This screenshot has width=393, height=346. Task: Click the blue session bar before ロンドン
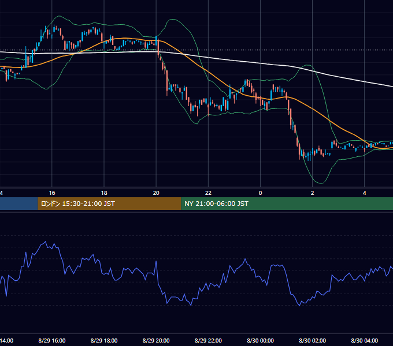pos(19,204)
